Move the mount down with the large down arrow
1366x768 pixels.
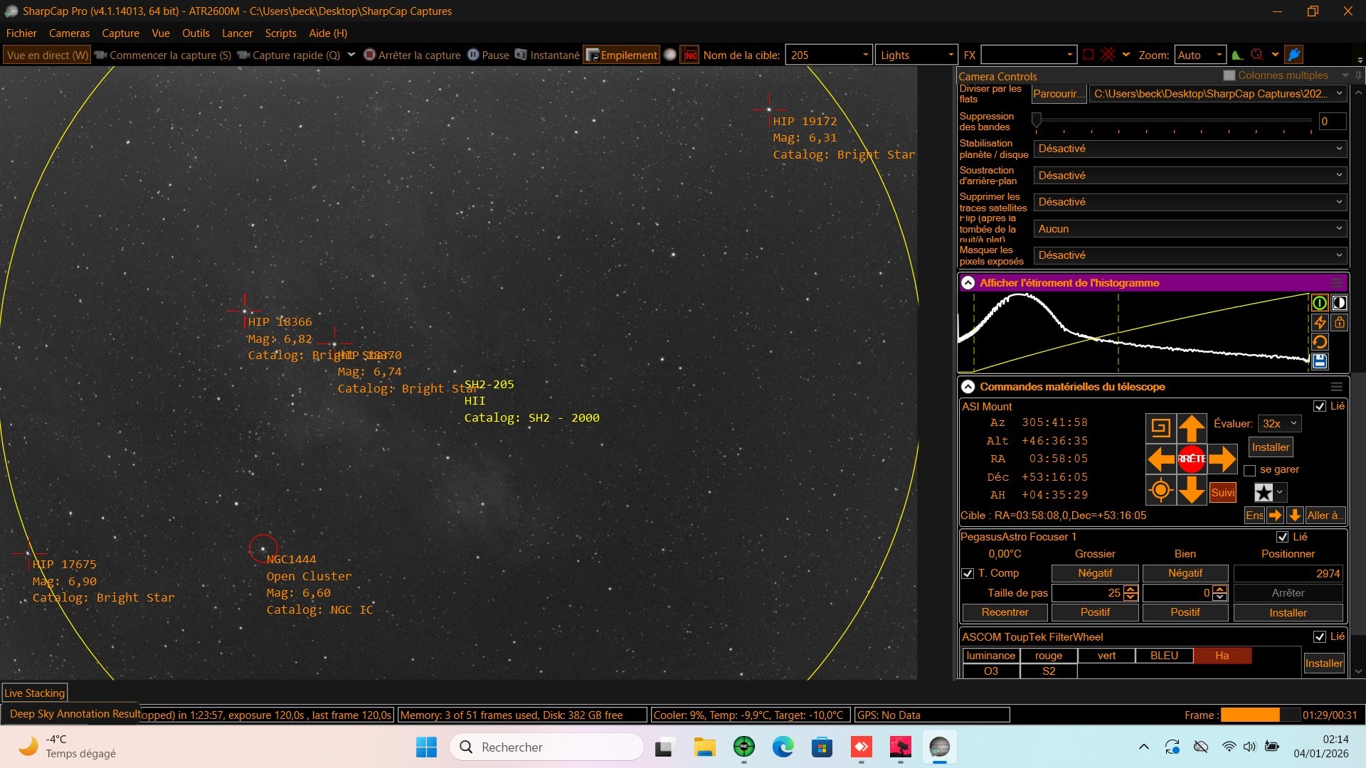1192,491
